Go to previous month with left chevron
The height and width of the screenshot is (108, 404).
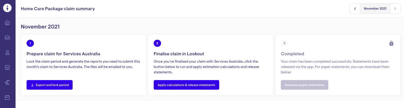point(355,8)
